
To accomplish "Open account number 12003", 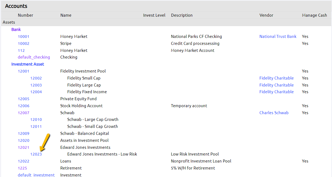I will (x=36, y=85).
